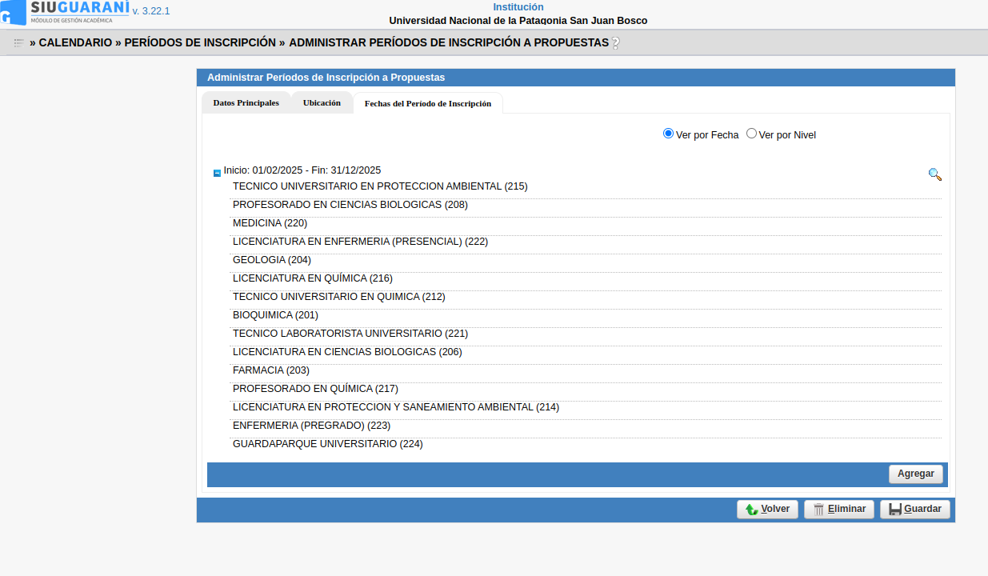The width and height of the screenshot is (988, 576).
Task: Select GUARDAPARQUE UNIVERSITARIO (224) row
Action: pos(327,444)
